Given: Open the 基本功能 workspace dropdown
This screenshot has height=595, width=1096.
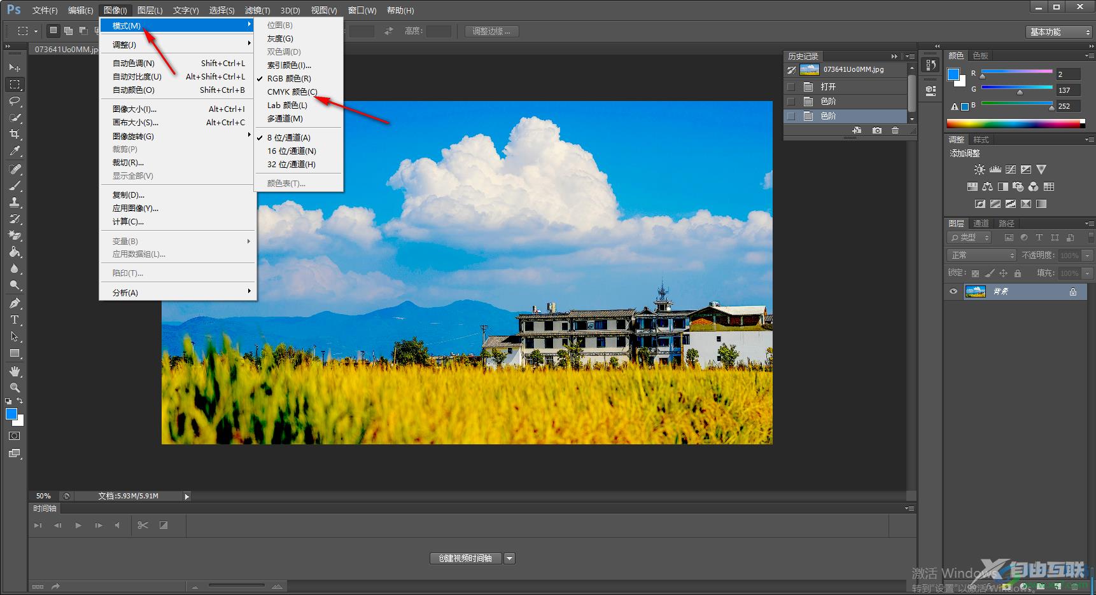Looking at the screenshot, I should click(1059, 32).
